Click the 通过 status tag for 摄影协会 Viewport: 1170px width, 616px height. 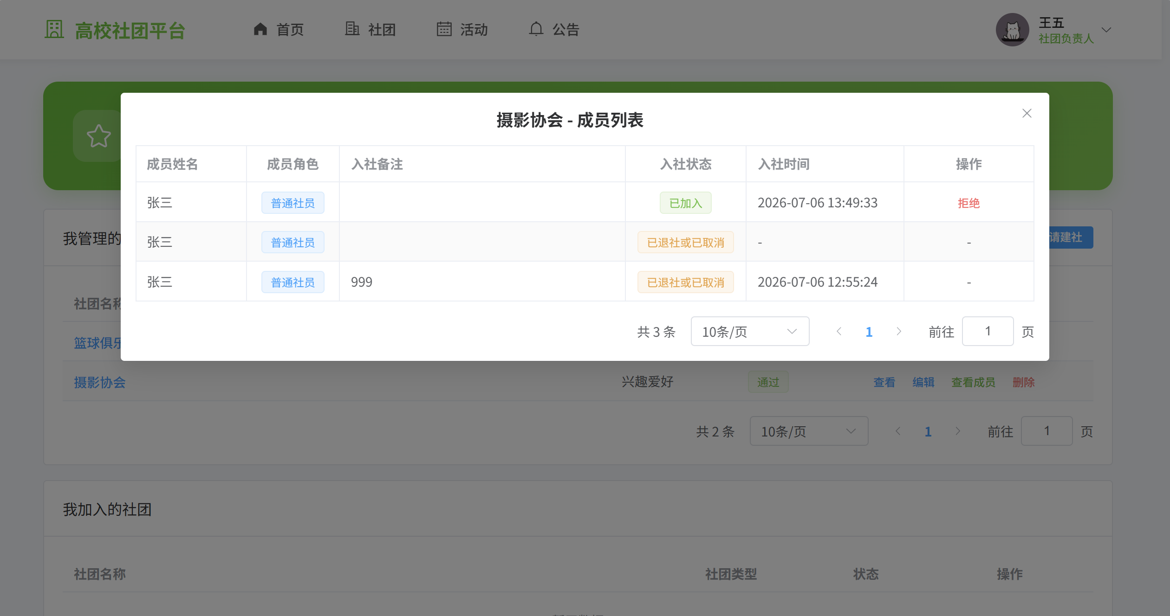coord(768,382)
